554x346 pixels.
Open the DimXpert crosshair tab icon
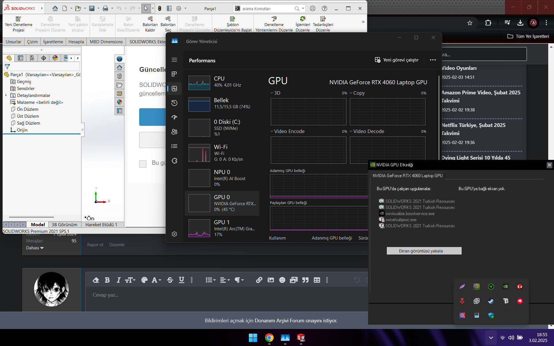click(44, 58)
